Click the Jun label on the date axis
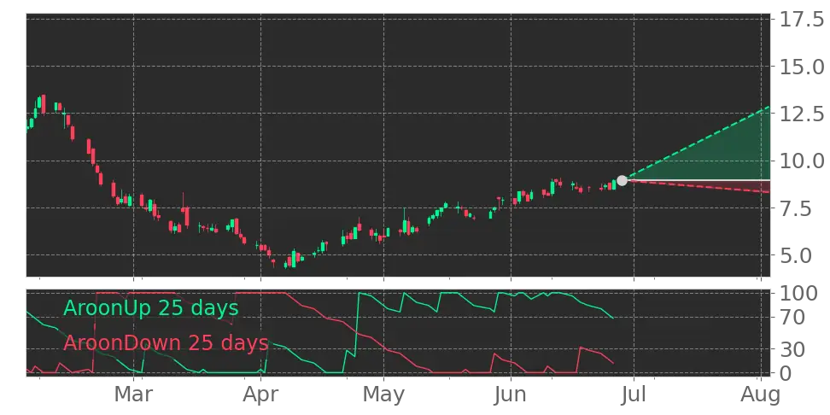The height and width of the screenshot is (415, 830). coord(511,395)
